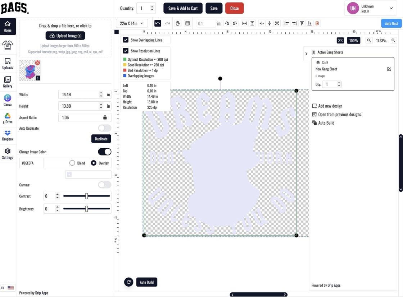Viewport: 403px width, 297px height.
Task: Open Canva in the sidebar
Action: coord(8,100)
